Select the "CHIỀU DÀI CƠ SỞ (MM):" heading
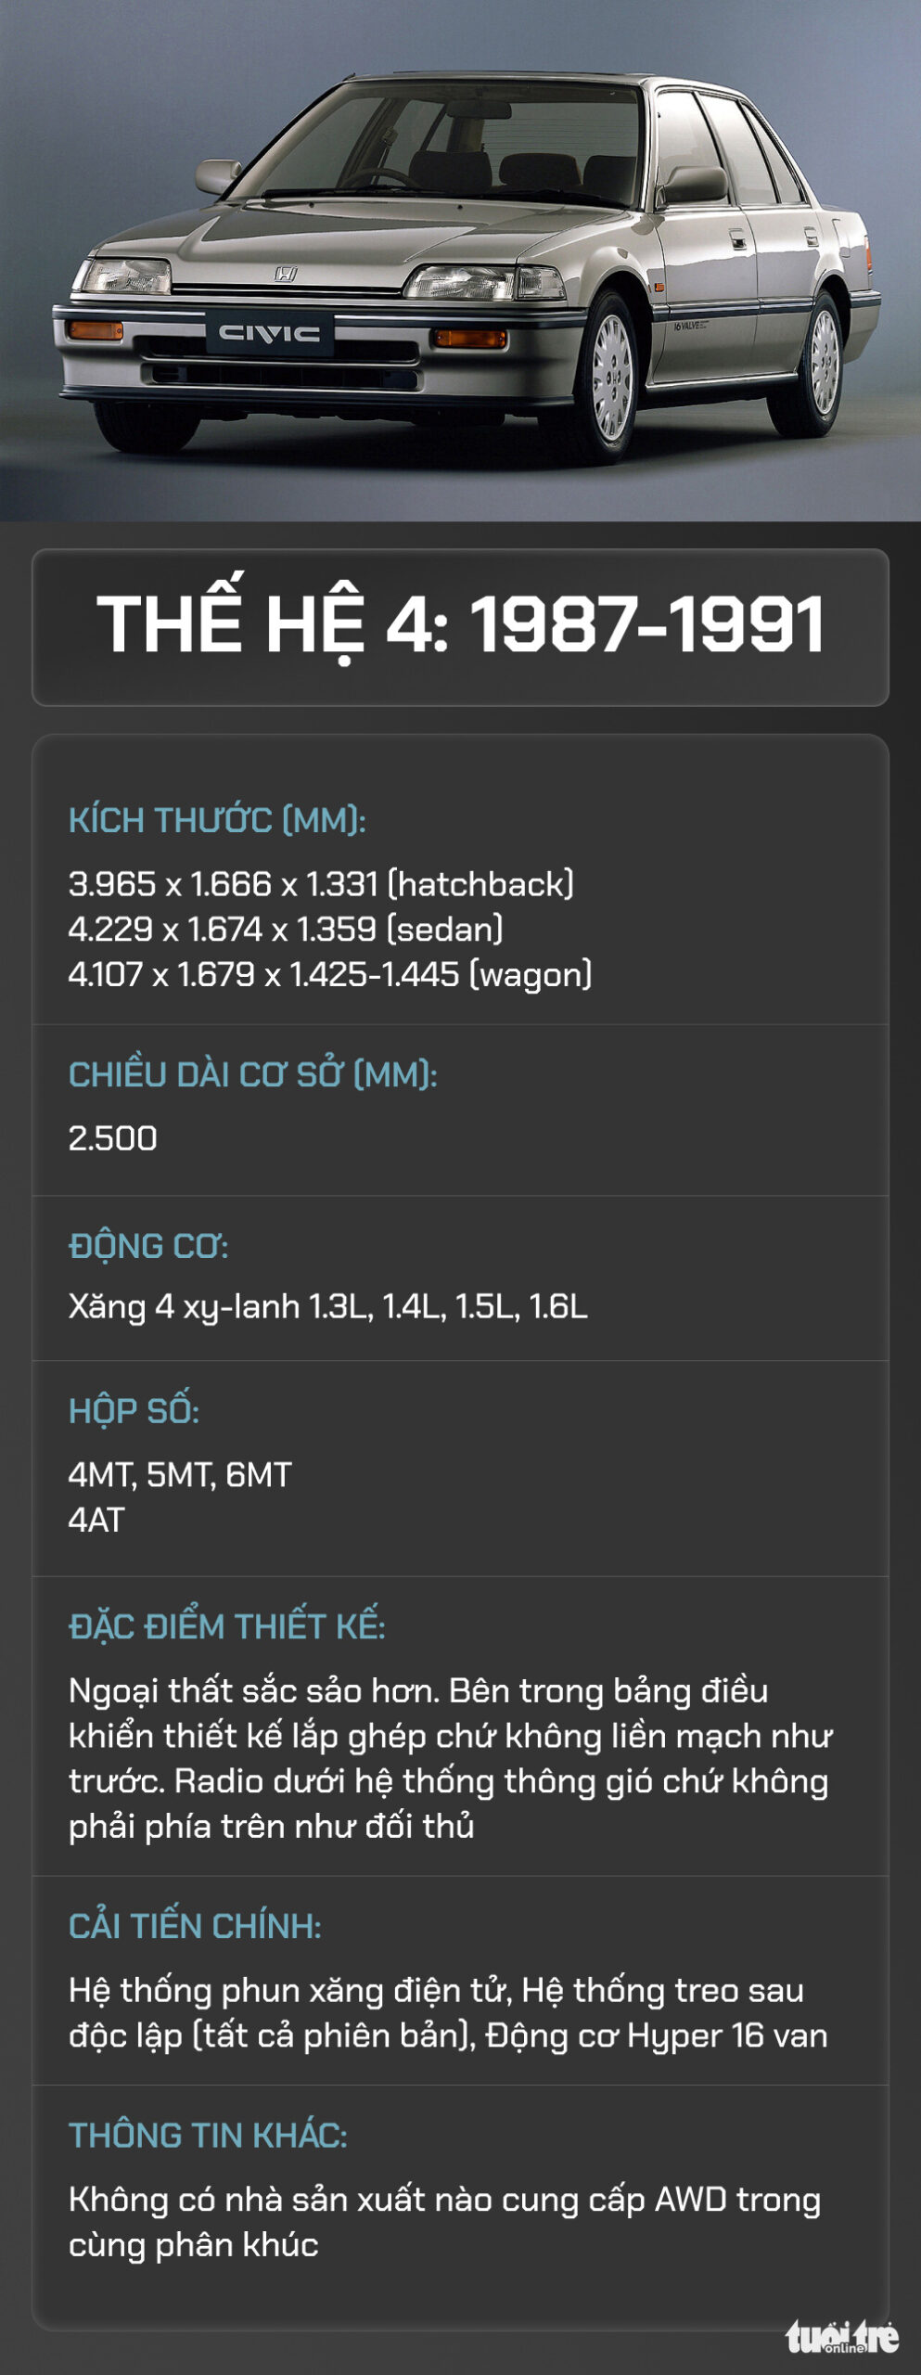 (252, 1074)
